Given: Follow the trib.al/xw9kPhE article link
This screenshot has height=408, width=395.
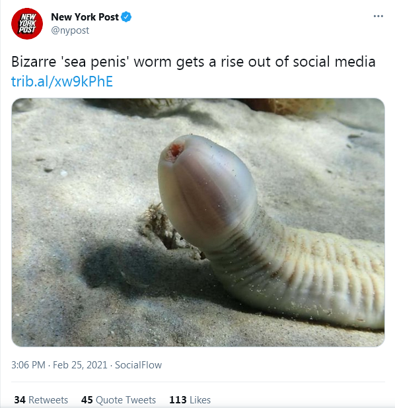Looking at the screenshot, I should 62,81.
